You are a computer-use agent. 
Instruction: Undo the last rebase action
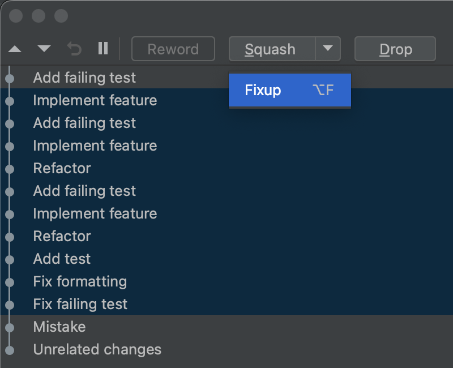(74, 49)
